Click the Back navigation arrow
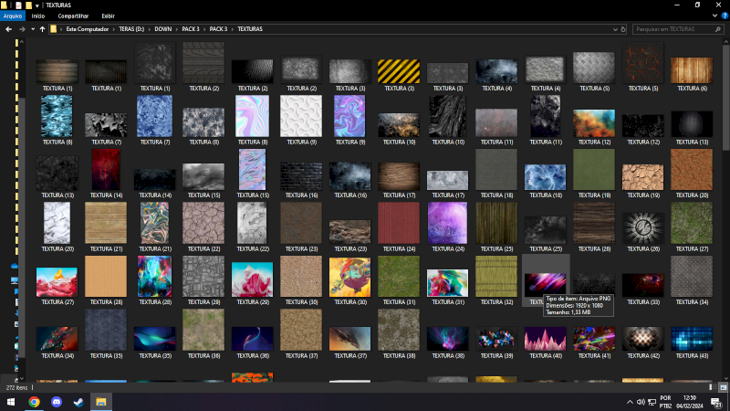The height and width of the screenshot is (411, 730). click(x=8, y=29)
